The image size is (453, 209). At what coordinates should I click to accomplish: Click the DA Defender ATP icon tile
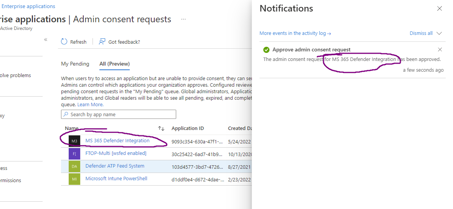pos(74,166)
